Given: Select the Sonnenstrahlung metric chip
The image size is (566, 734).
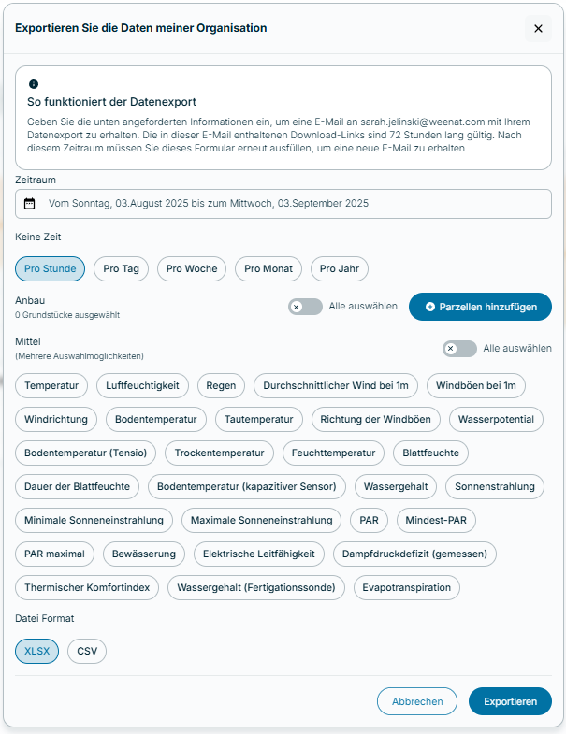Looking at the screenshot, I should point(494,487).
